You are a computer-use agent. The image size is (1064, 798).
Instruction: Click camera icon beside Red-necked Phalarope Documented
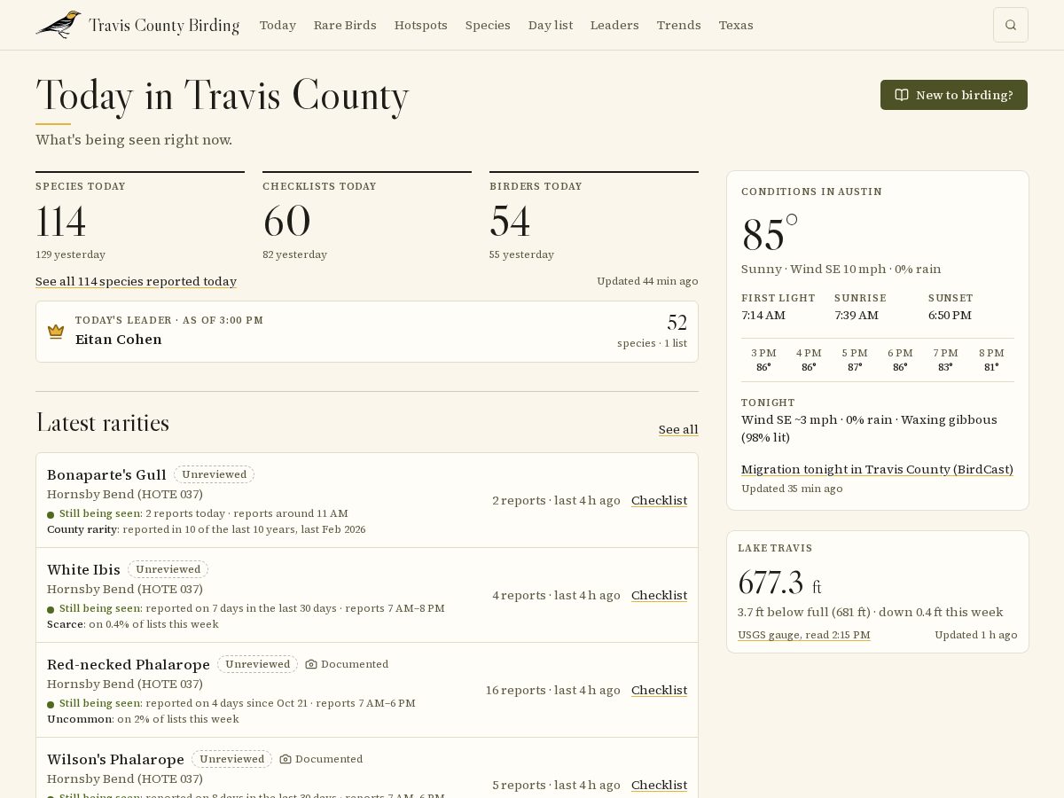click(x=311, y=664)
